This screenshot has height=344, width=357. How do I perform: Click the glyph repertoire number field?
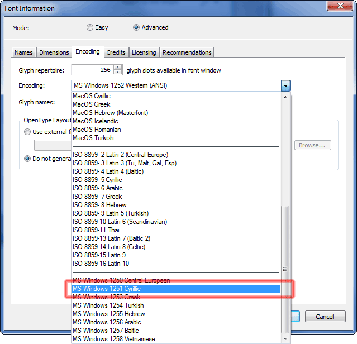pos(92,70)
